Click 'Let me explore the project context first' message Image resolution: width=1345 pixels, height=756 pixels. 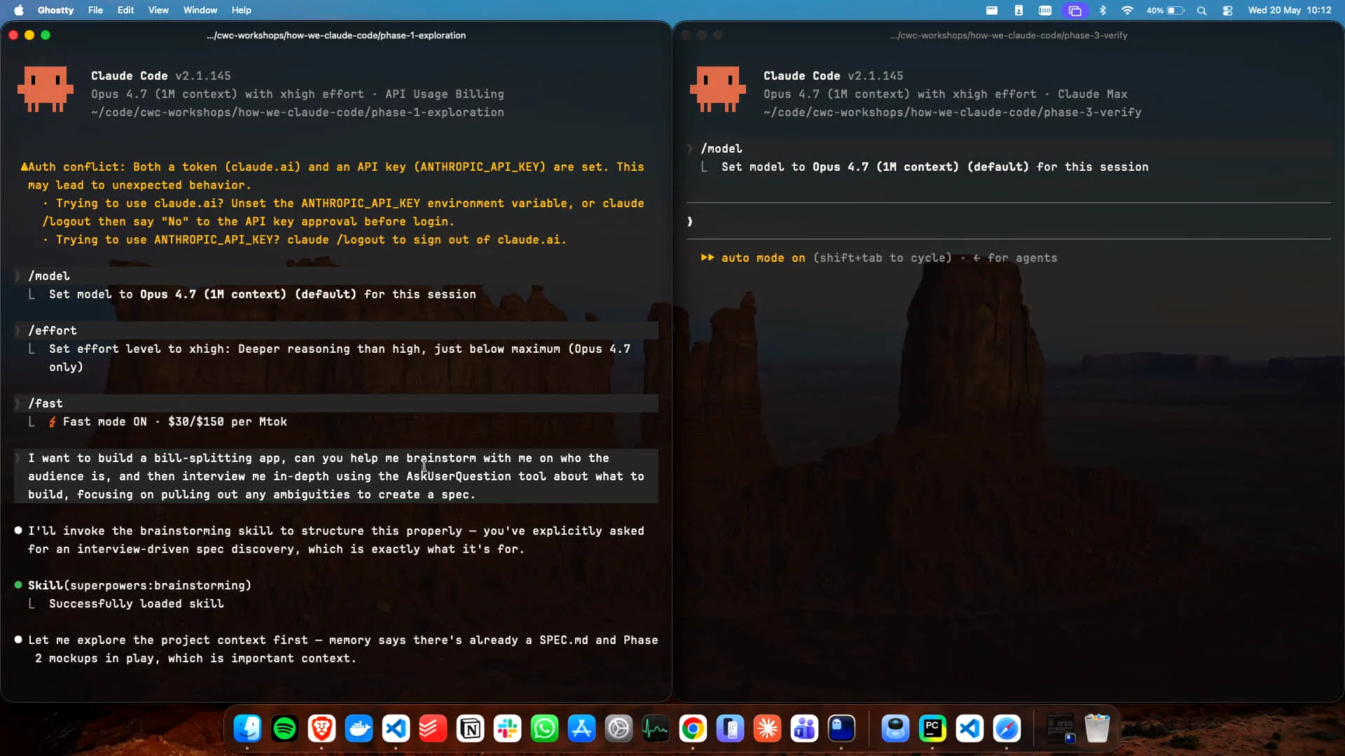pos(343,649)
